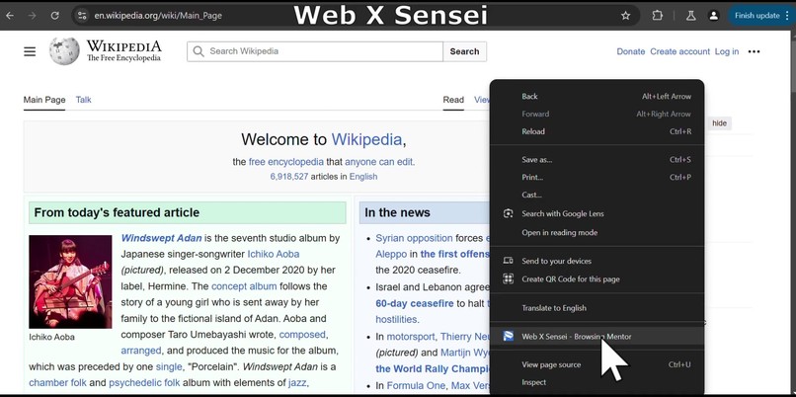Open the Windswept Adan article link
Viewport: 796px width, 397px height.
[x=161, y=238]
